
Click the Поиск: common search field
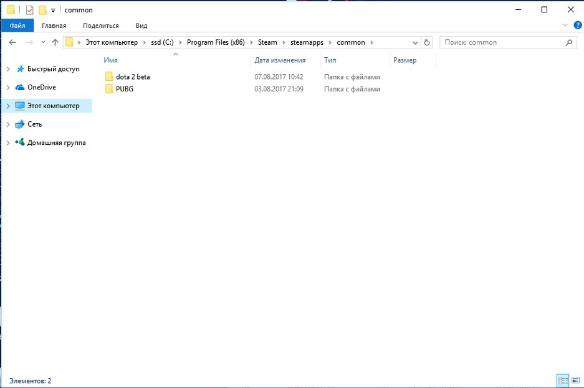tap(507, 42)
